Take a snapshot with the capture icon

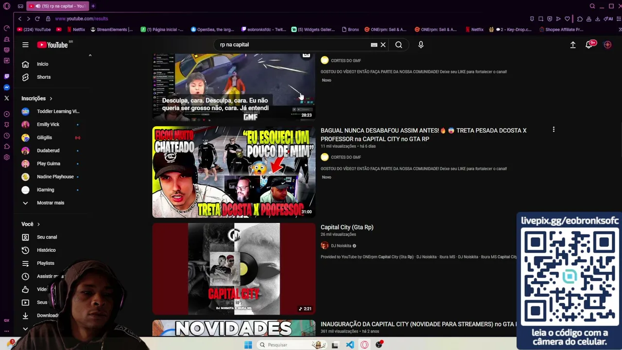[541, 19]
